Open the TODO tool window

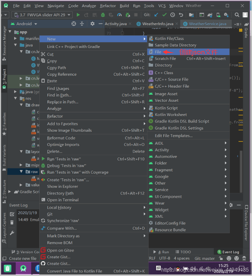click(x=183, y=252)
